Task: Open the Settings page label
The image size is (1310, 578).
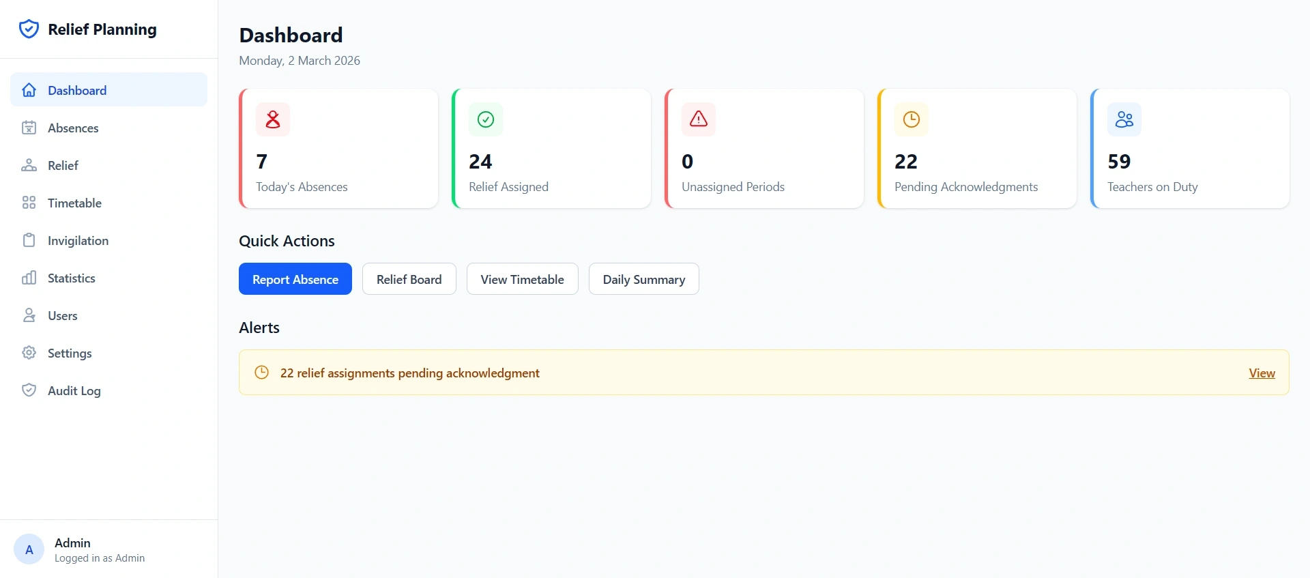Action: (70, 353)
